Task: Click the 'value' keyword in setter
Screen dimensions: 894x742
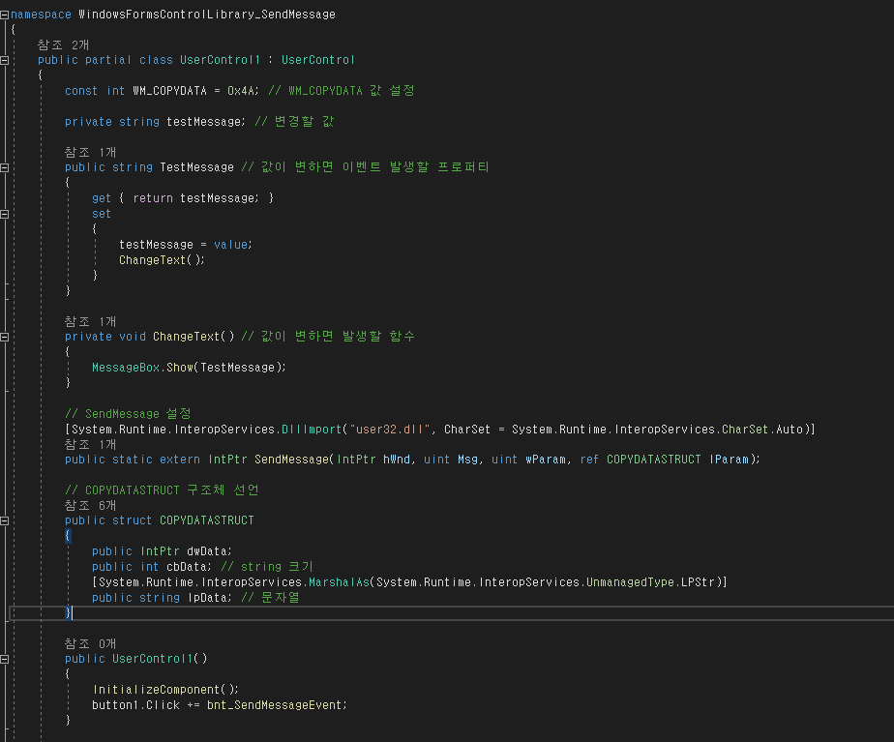Action: pyautogui.click(x=231, y=245)
